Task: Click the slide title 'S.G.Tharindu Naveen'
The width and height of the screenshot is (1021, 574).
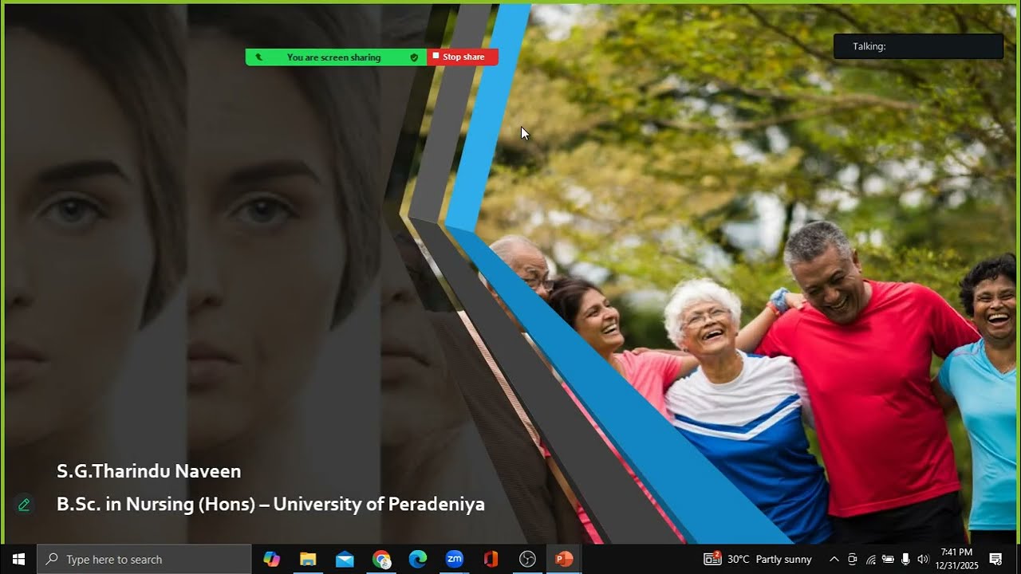Action: coord(148,471)
